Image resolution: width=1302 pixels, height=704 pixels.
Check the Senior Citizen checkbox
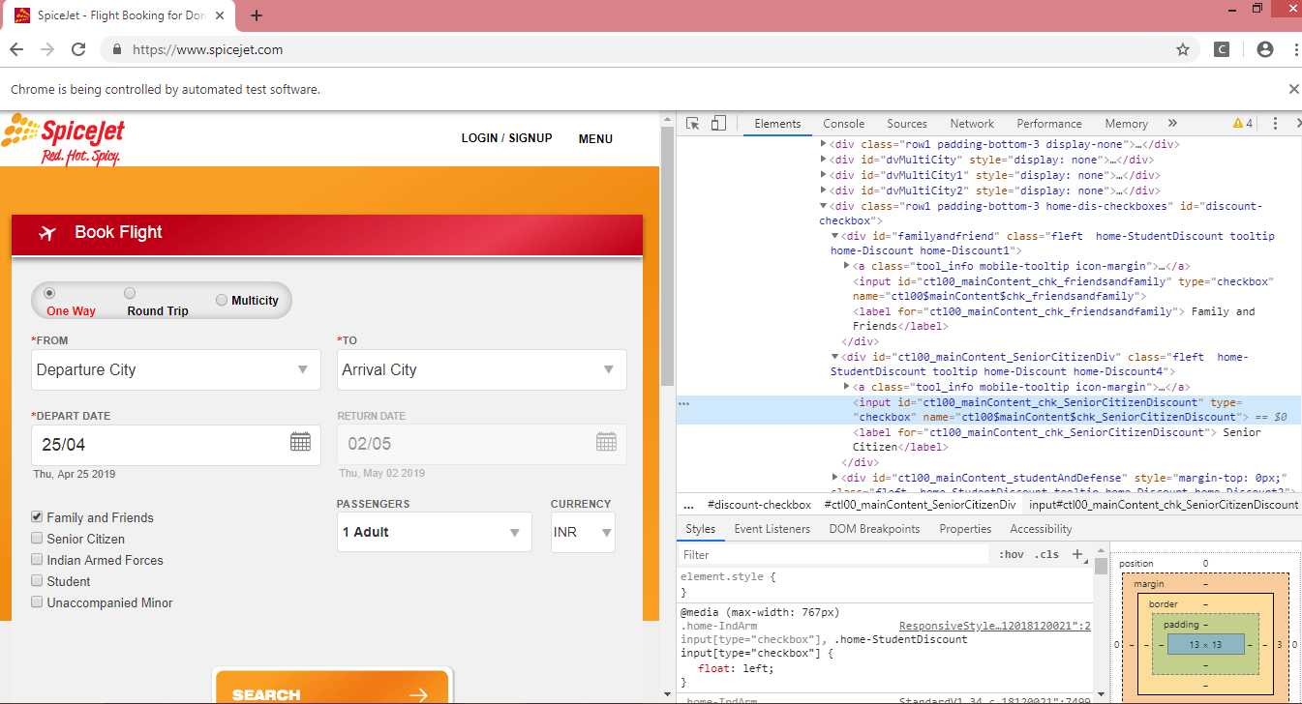pyautogui.click(x=37, y=539)
